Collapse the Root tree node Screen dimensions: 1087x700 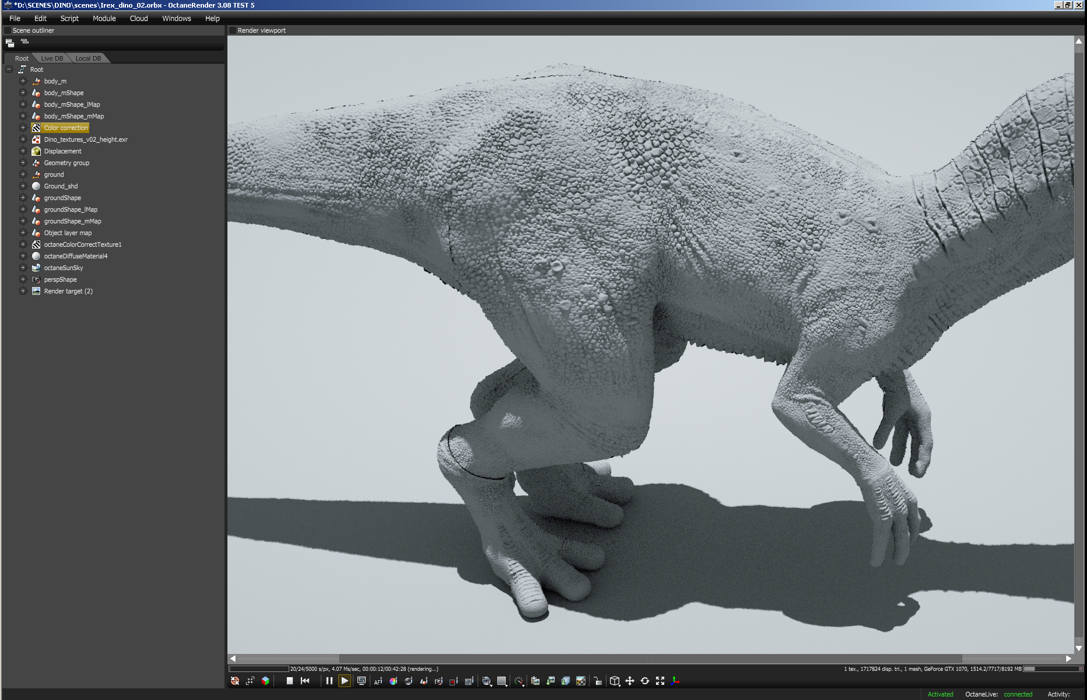[x=9, y=69]
